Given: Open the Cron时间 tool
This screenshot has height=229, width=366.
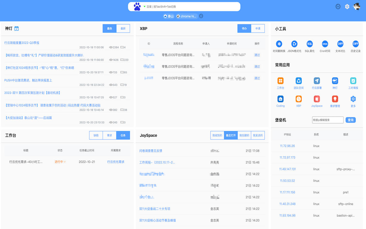Looking at the screenshot, I should pyautogui.click(x=325, y=46).
